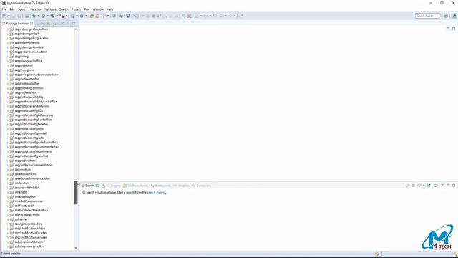This screenshot has height=258, width=458.
Task: Minimize the empty editor area
Action: coord(448,29)
